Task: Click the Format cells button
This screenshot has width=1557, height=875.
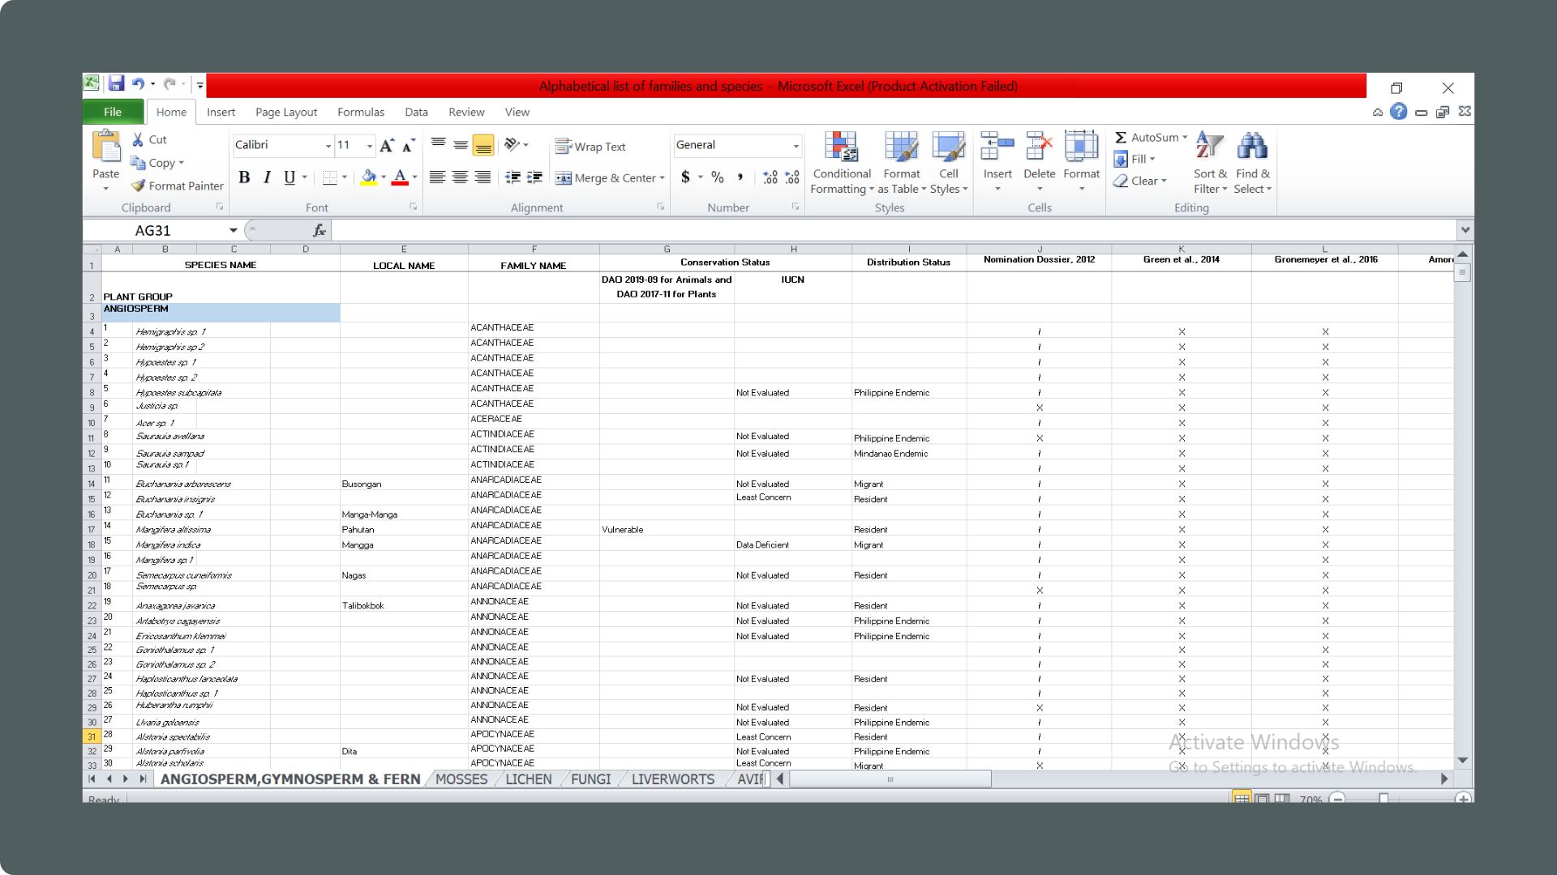Action: pos(1081,161)
